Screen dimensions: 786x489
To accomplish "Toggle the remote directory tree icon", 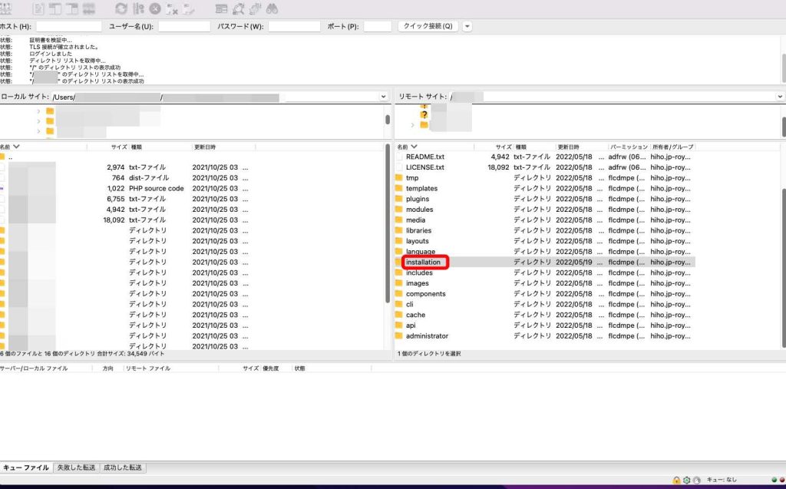I will click(73, 9).
